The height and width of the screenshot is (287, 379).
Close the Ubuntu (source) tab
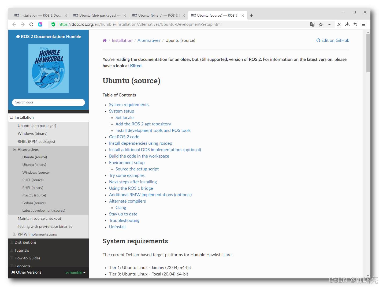tap(243, 16)
